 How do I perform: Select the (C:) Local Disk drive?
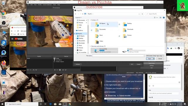tap(104, 50)
